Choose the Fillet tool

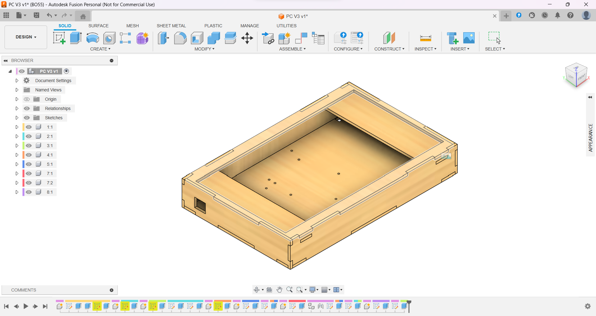[x=180, y=38]
